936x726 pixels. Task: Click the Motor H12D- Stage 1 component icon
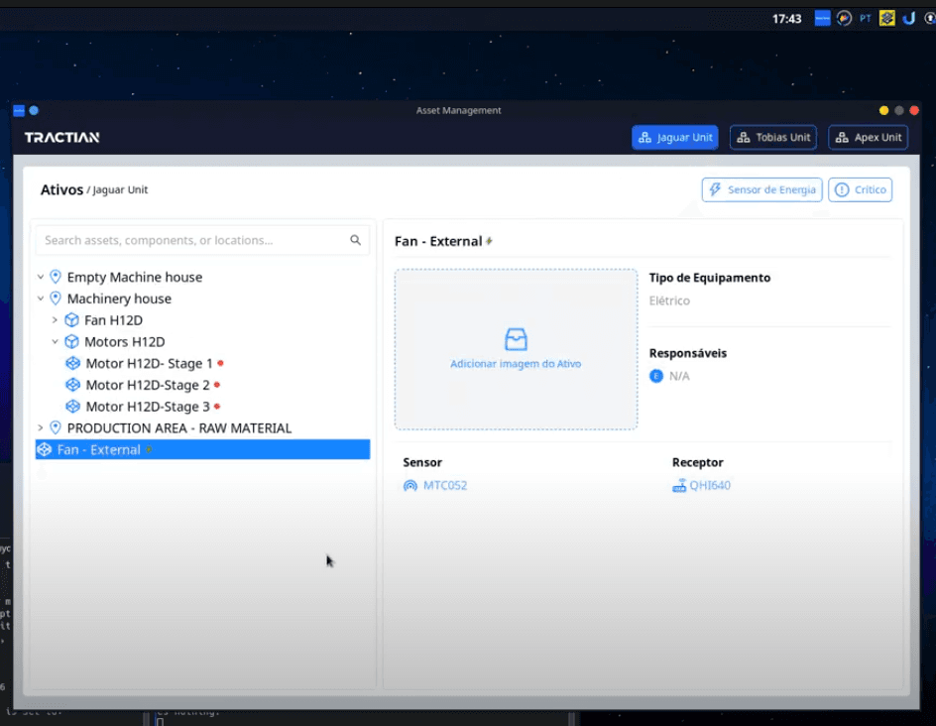[x=73, y=363]
